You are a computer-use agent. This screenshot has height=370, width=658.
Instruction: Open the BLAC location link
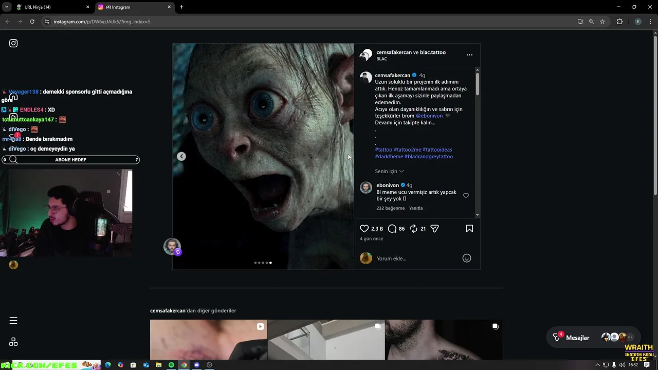(x=381, y=59)
